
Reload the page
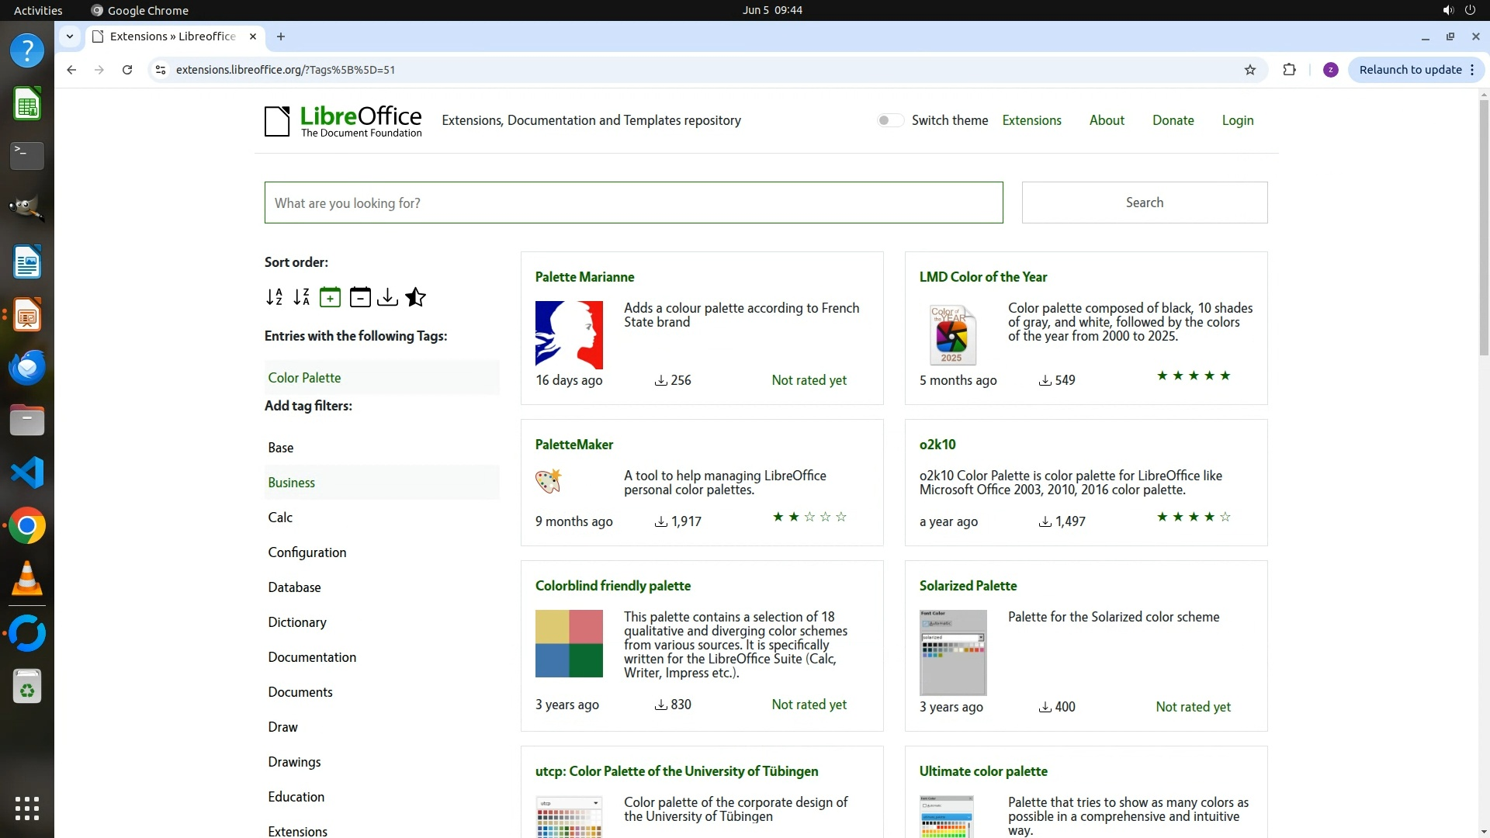tap(127, 70)
